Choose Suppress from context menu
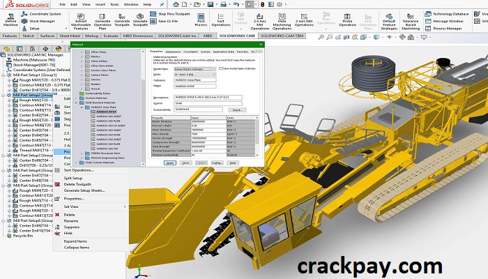This screenshot has width=488, height=279. coord(72,227)
